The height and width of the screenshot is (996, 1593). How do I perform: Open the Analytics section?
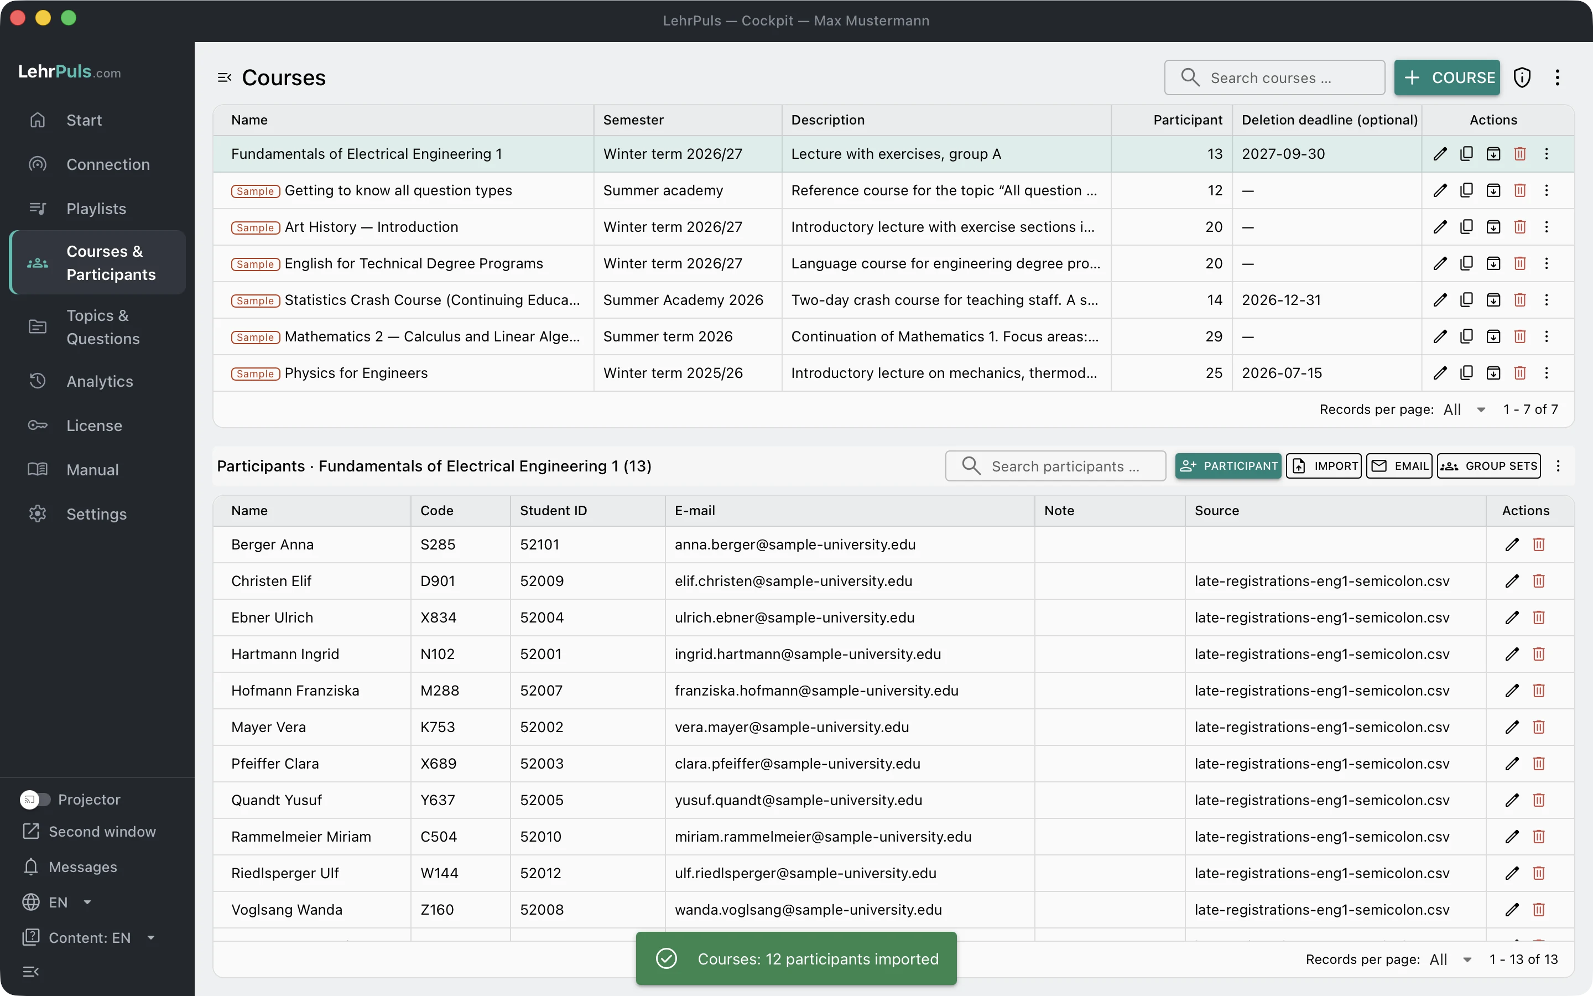click(x=97, y=381)
